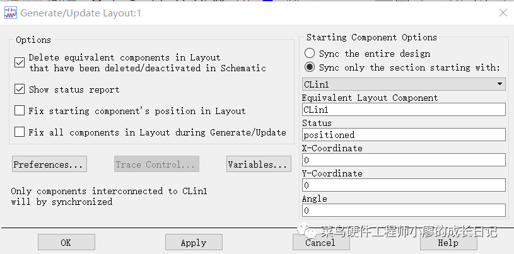
Task: Click the dialog's title bar app icon
Action: pyautogui.click(x=11, y=13)
